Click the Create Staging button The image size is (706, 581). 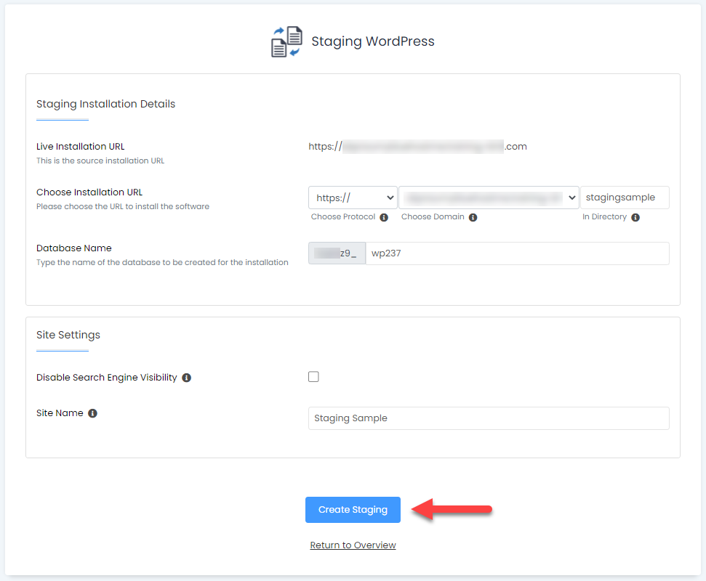tap(353, 510)
